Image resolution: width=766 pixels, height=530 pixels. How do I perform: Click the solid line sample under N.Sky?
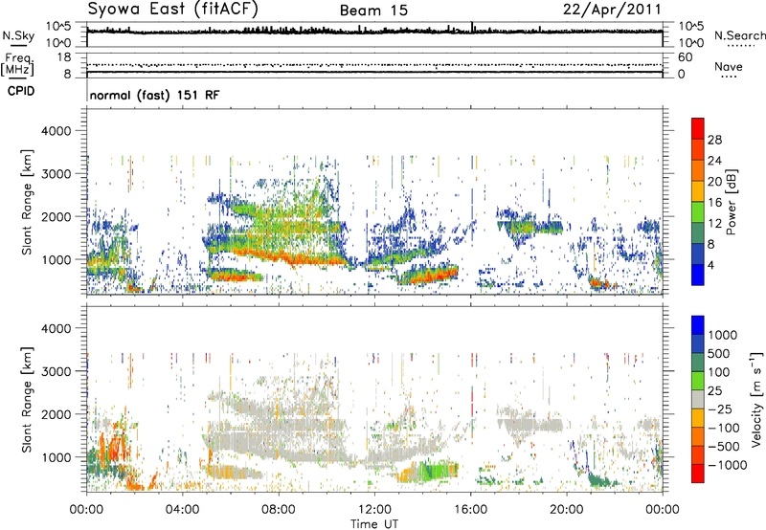point(18,46)
